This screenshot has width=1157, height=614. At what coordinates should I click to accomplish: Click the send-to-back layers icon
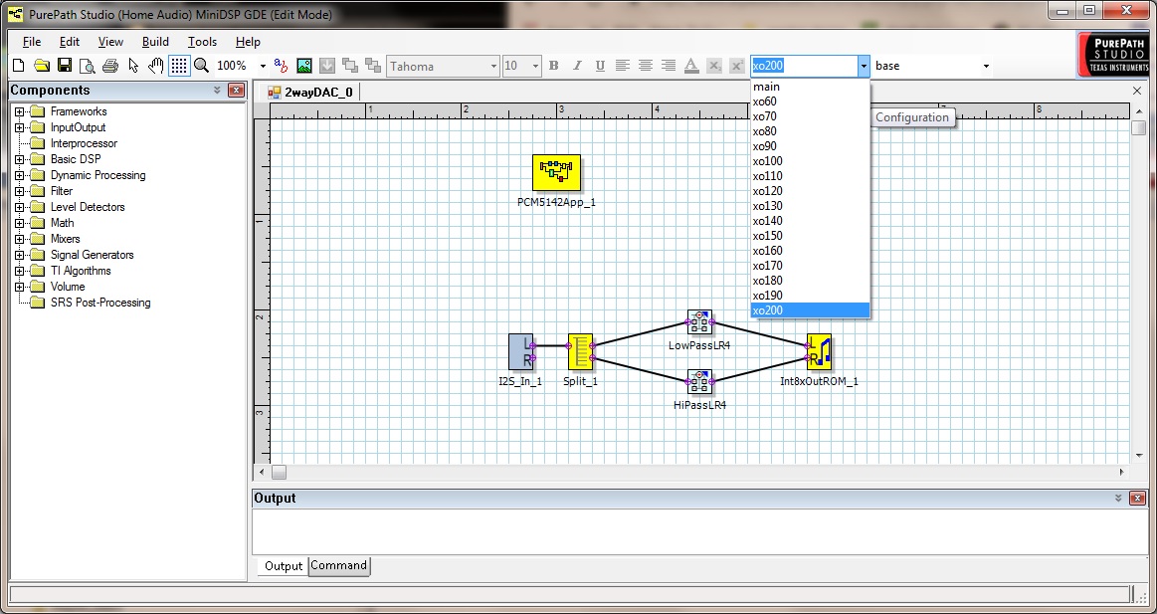pos(373,66)
